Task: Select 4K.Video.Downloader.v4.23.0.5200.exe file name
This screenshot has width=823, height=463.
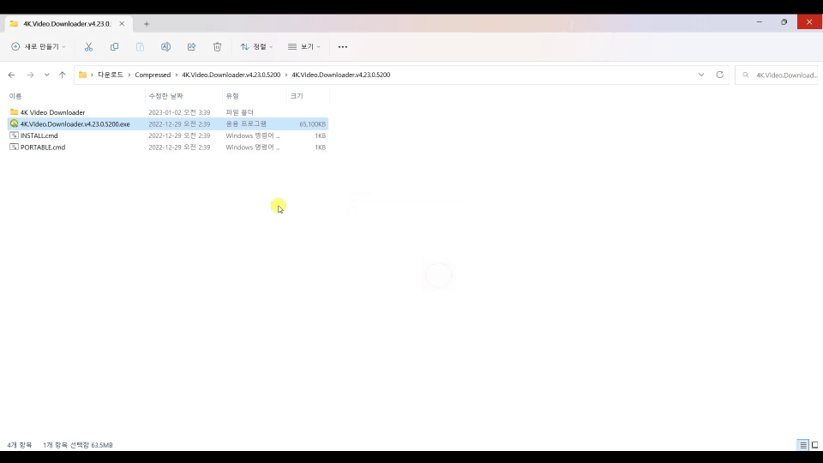Action: coord(75,123)
